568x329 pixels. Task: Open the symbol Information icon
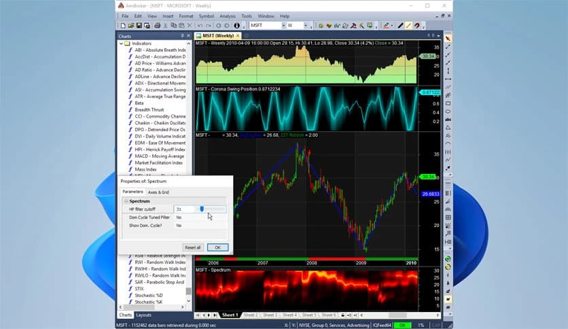[x=236, y=26]
